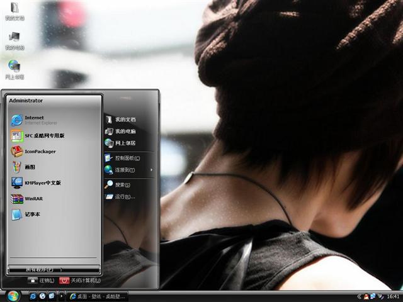403x302 pixels.
Task: Click the Administrator user name
Action: pyautogui.click(x=26, y=101)
